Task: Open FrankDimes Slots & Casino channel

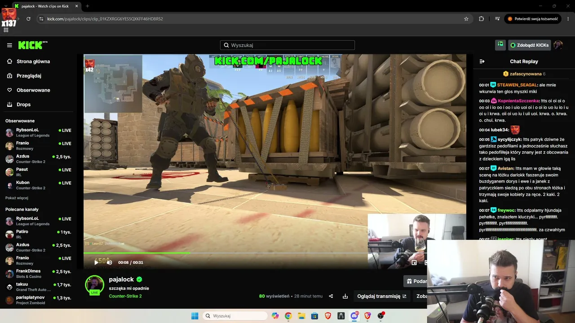Action: 38,274
